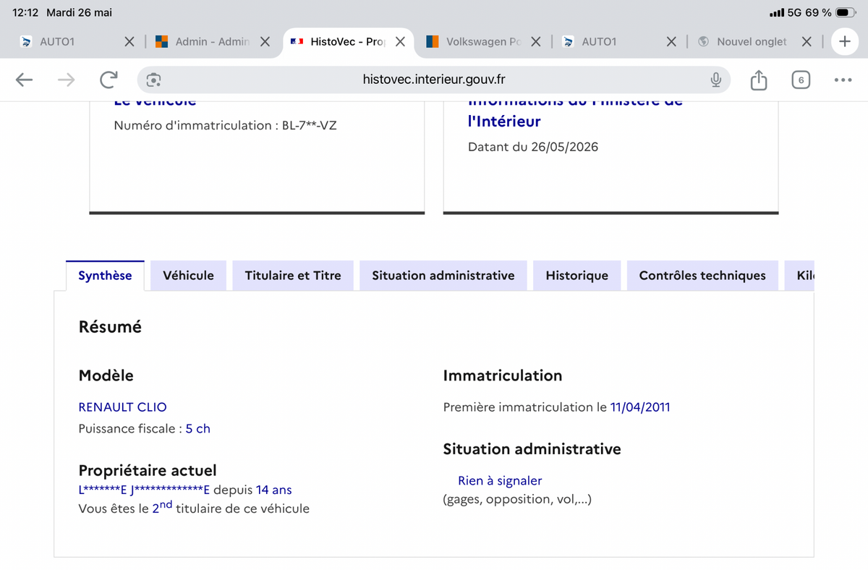Tap the cellular signal bars in status bar

pyautogui.click(x=777, y=13)
